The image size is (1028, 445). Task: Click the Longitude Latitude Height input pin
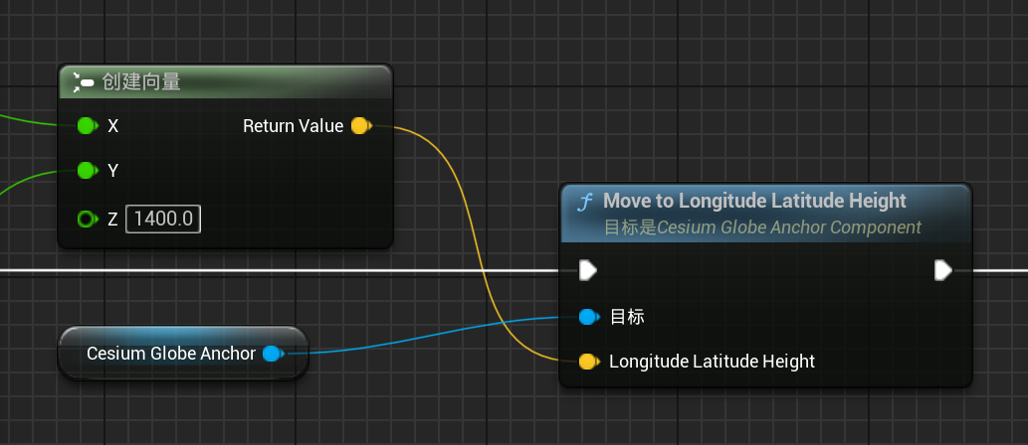(x=589, y=362)
